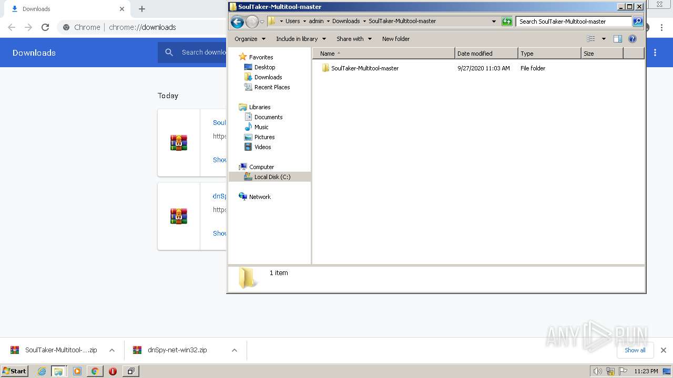Expand options arrow for SoulTaker-Multitool zip

[x=111, y=350]
